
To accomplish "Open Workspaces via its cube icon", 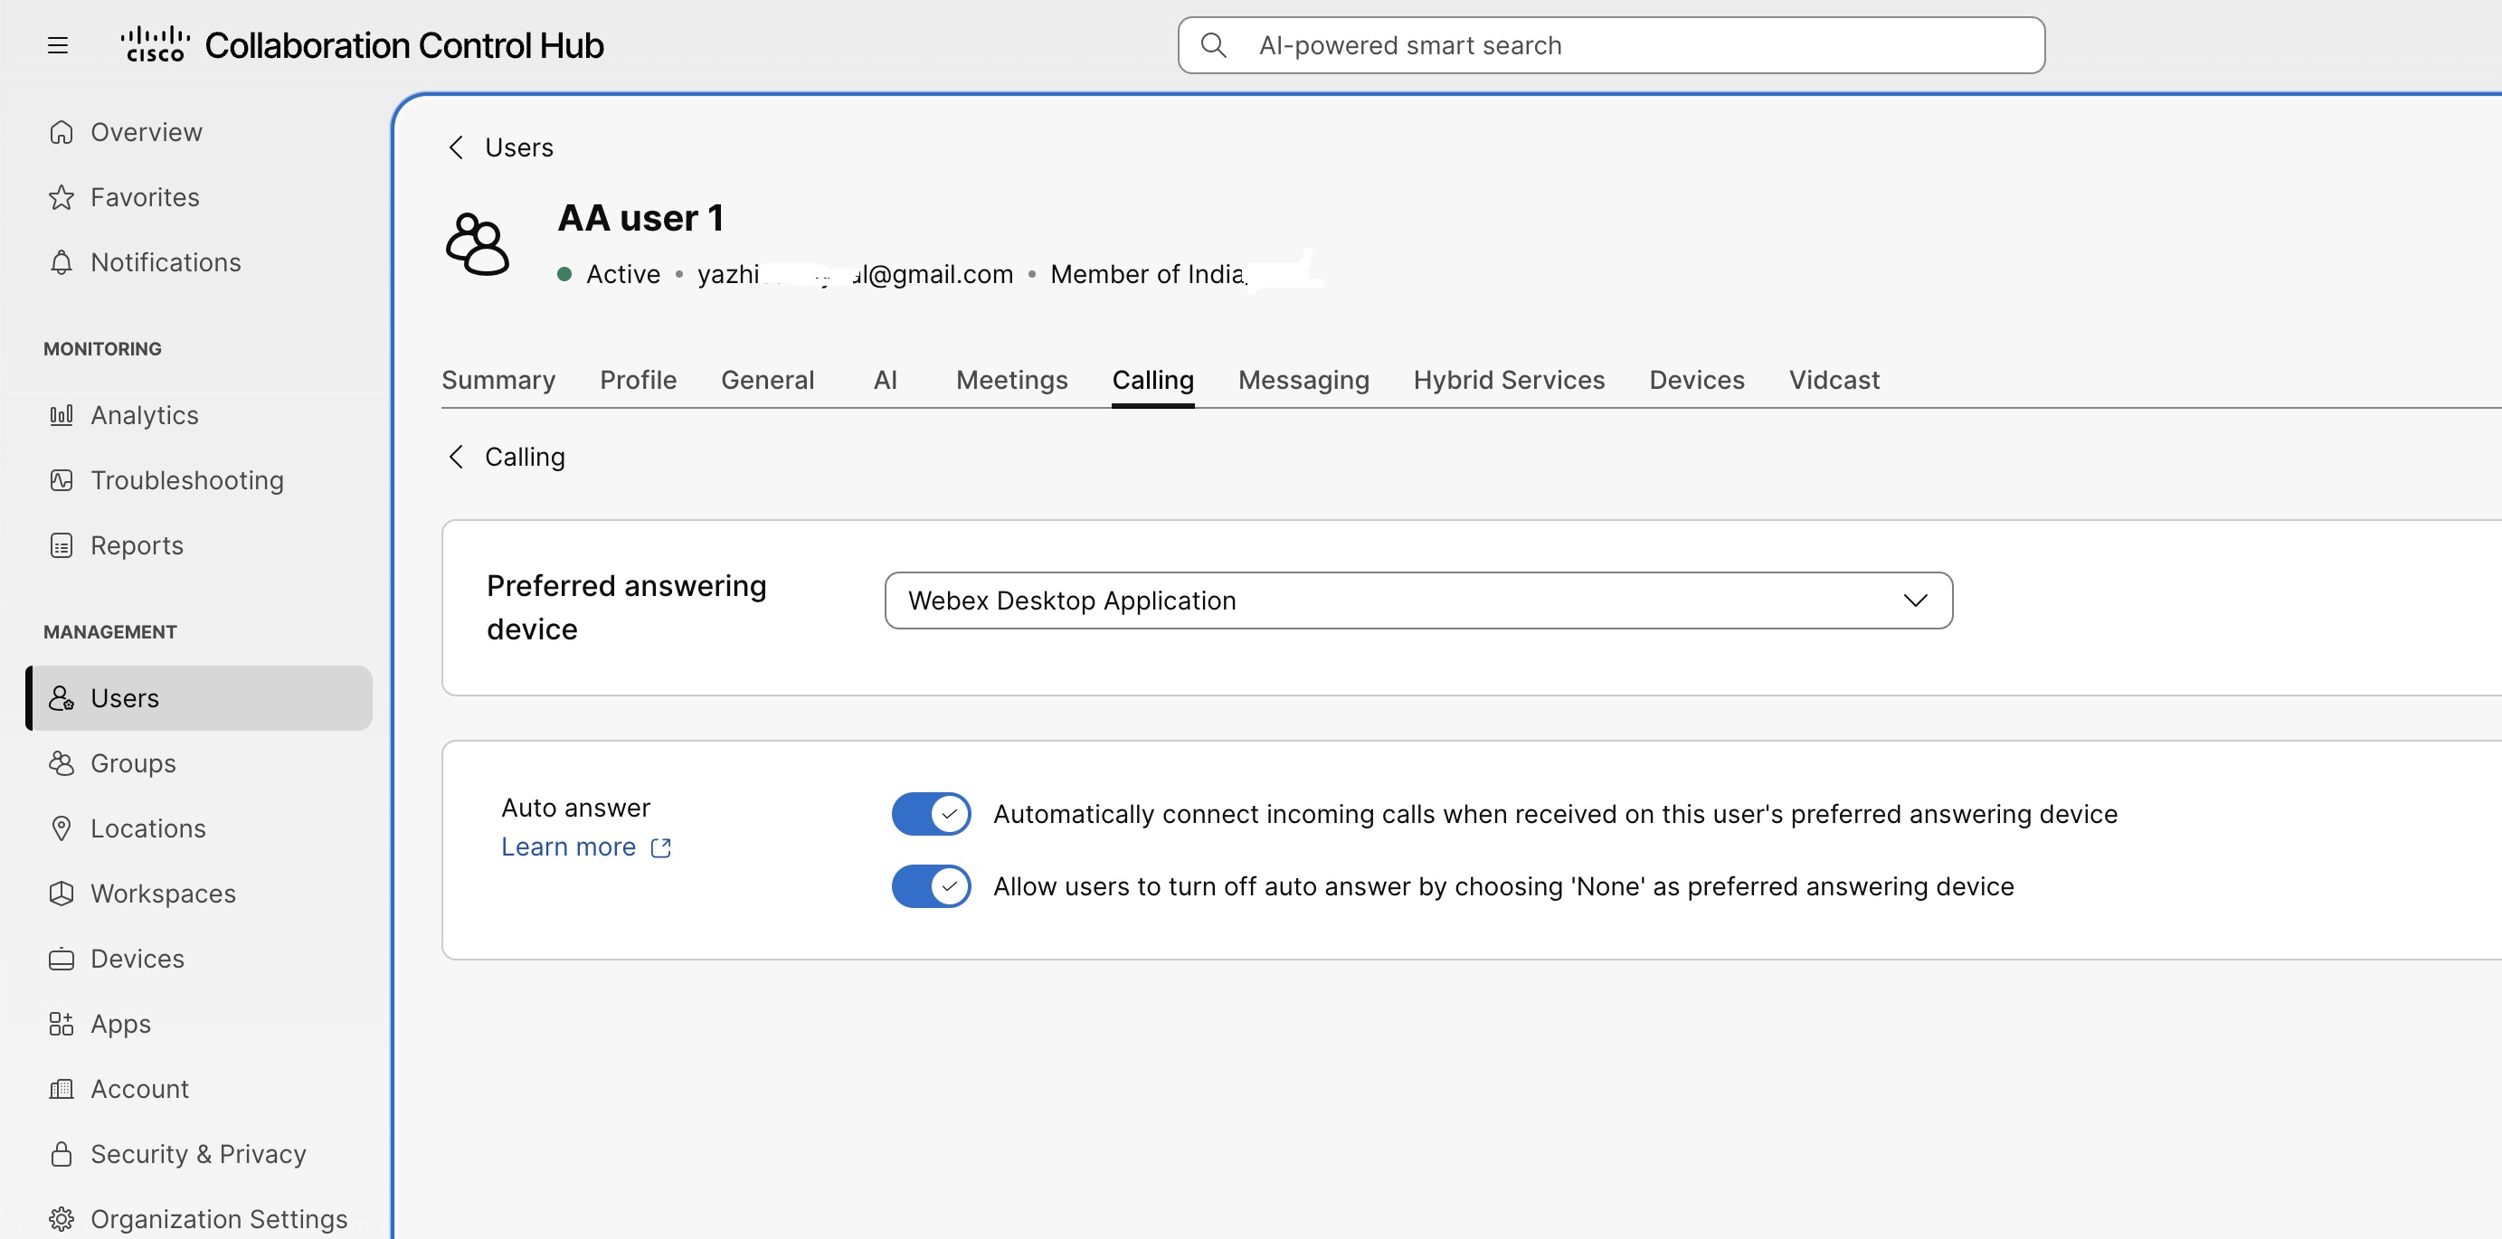I will click(x=62, y=894).
